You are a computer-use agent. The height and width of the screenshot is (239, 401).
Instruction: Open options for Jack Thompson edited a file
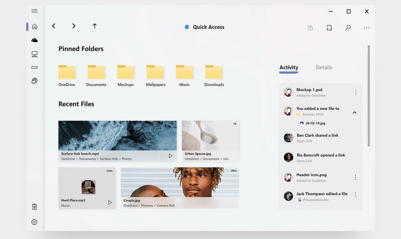coord(355,195)
